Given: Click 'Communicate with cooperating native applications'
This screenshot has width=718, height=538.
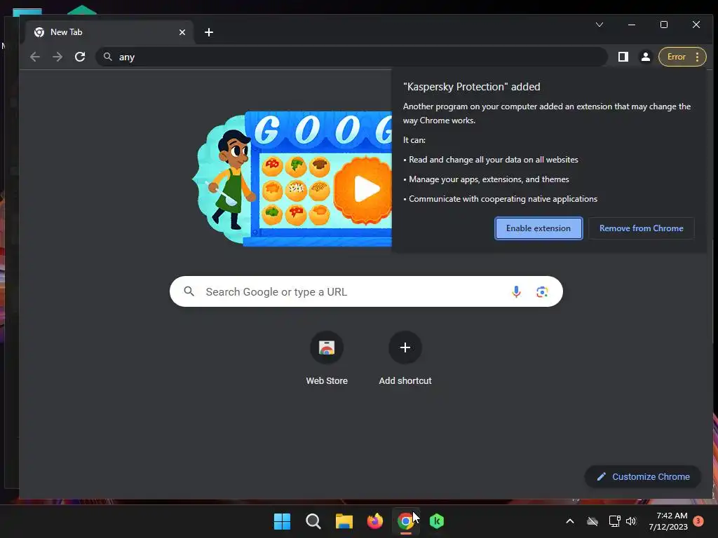Looking at the screenshot, I should point(503,199).
